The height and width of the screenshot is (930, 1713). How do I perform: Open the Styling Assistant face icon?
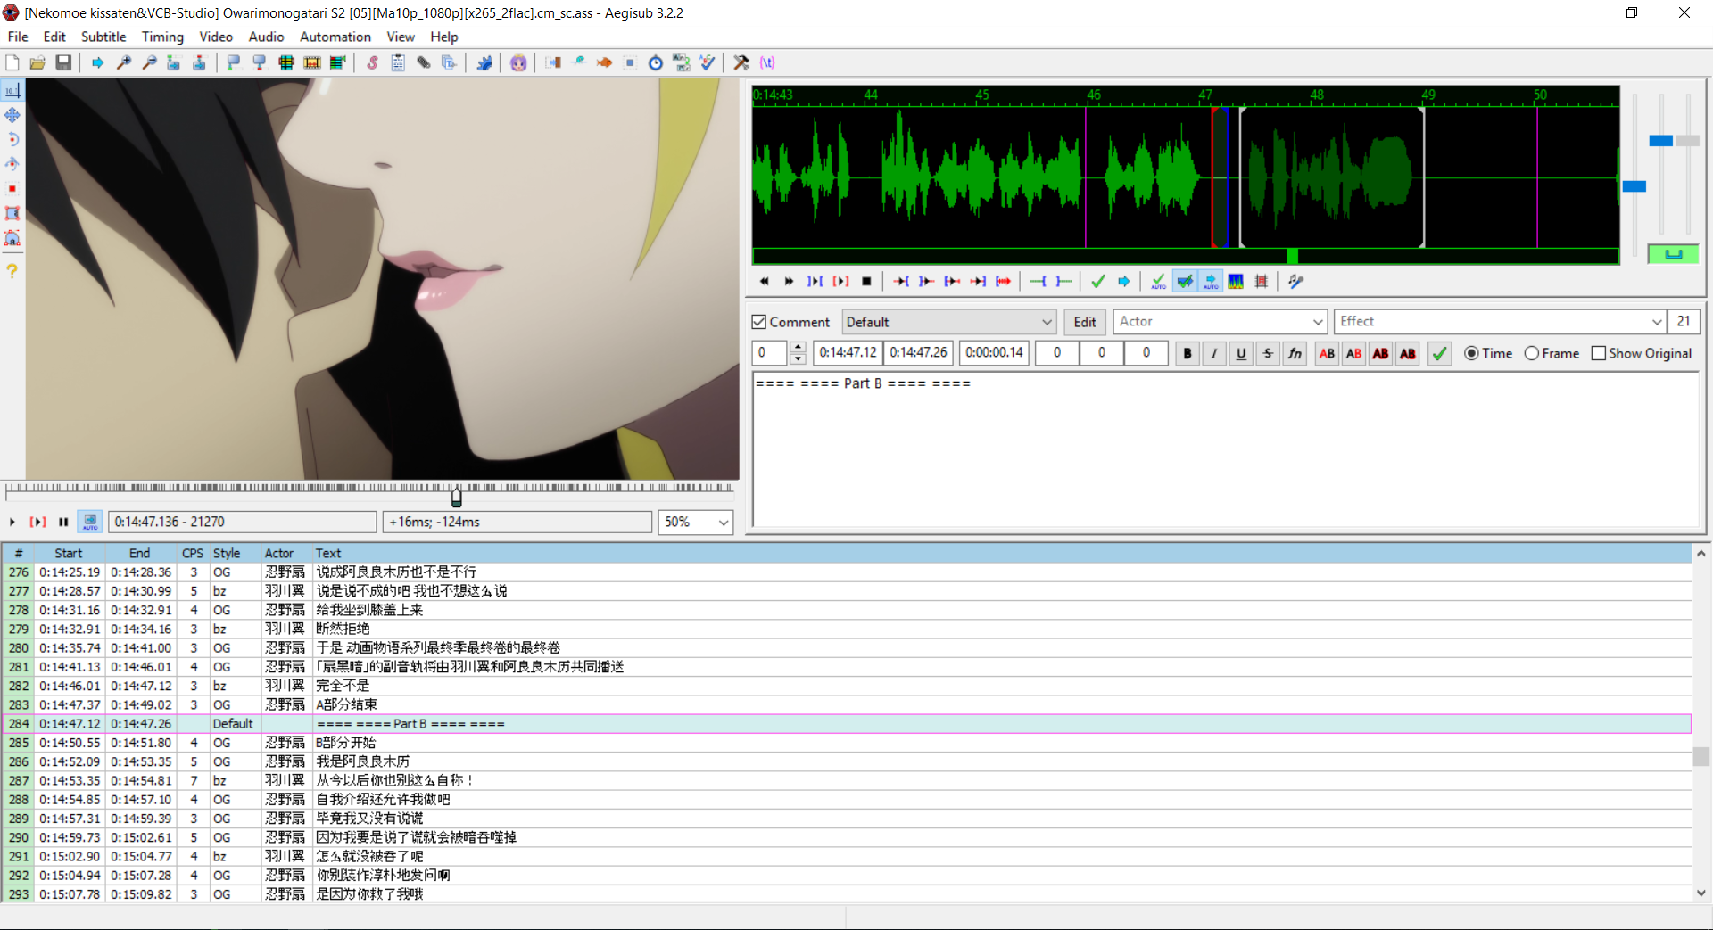[x=518, y=62]
